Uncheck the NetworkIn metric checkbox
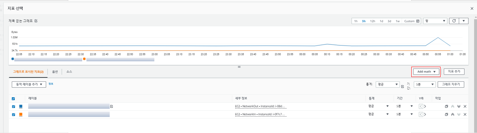The width and height of the screenshot is (477, 133). point(14,114)
